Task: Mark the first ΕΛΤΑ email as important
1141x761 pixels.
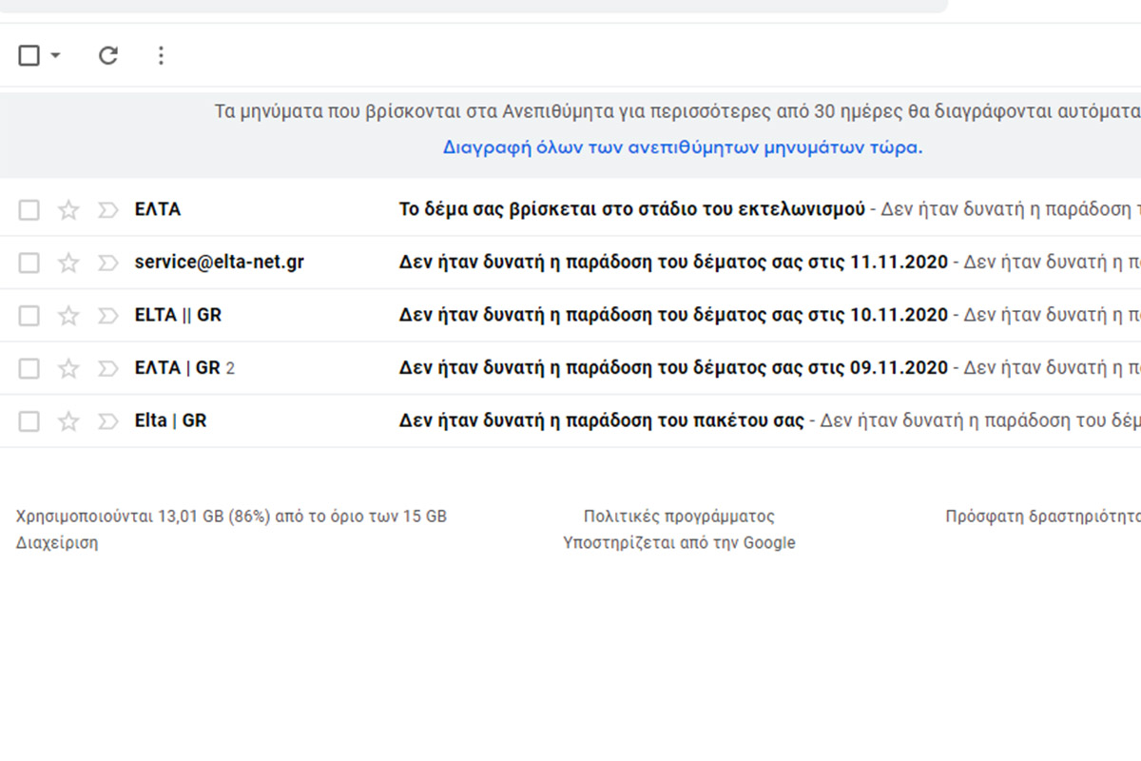Action: coord(106,210)
